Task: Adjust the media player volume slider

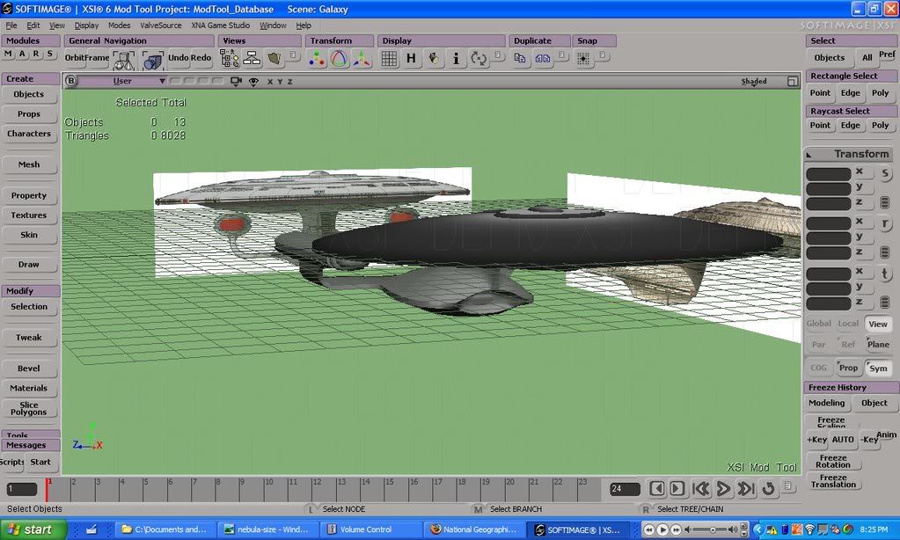Action: click(712, 529)
